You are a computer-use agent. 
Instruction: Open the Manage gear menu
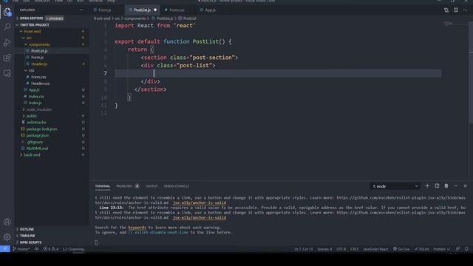click(7, 237)
